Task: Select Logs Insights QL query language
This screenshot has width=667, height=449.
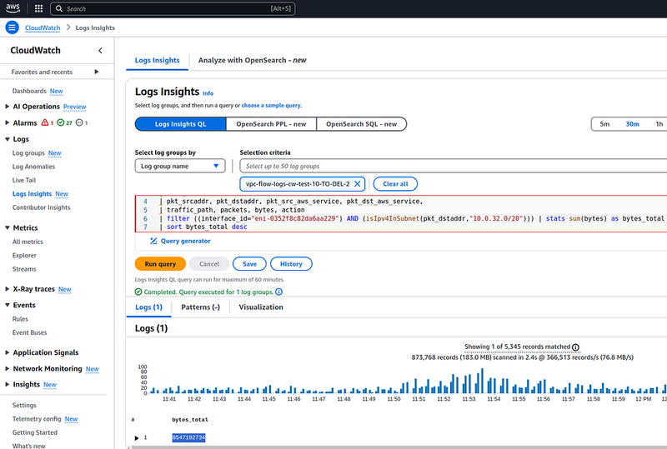Action: [x=180, y=124]
